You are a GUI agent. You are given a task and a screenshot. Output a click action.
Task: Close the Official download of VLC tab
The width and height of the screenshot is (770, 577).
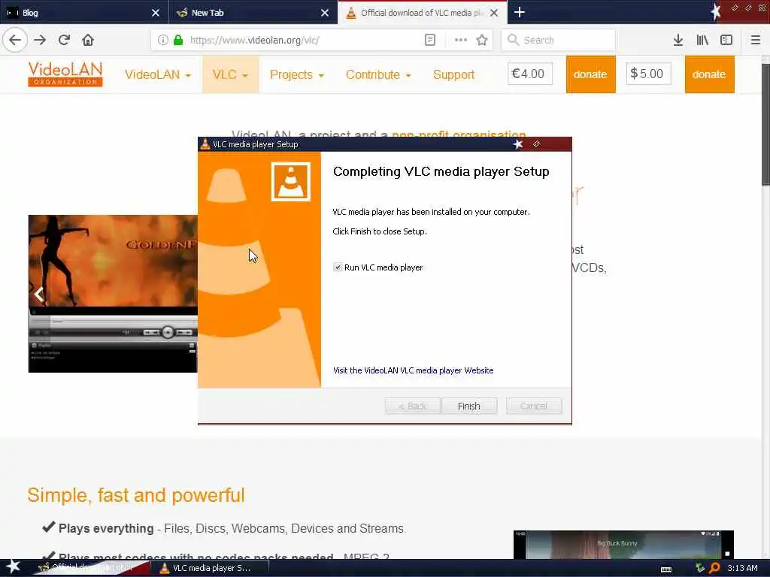494,13
